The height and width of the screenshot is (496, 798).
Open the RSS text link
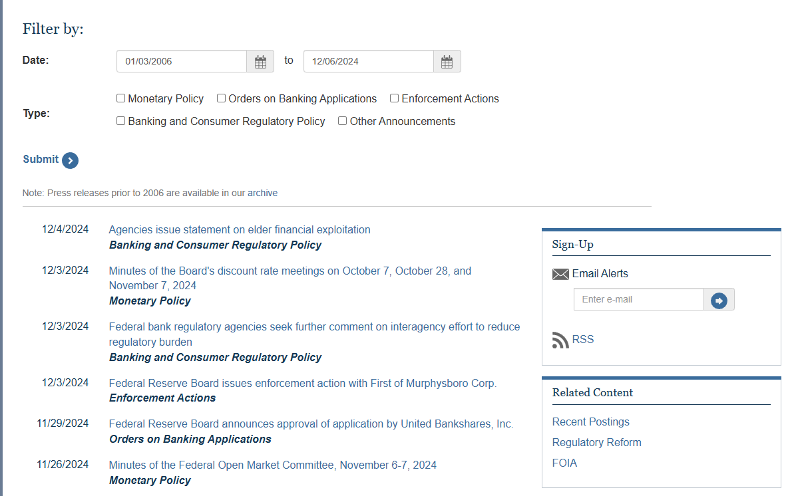[x=583, y=340]
